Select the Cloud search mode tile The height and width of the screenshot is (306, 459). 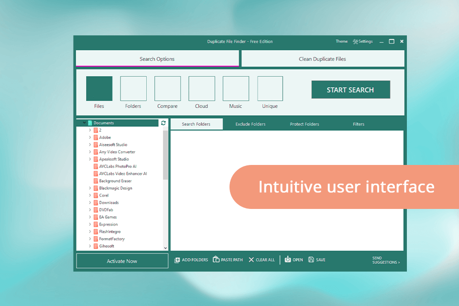202,88
